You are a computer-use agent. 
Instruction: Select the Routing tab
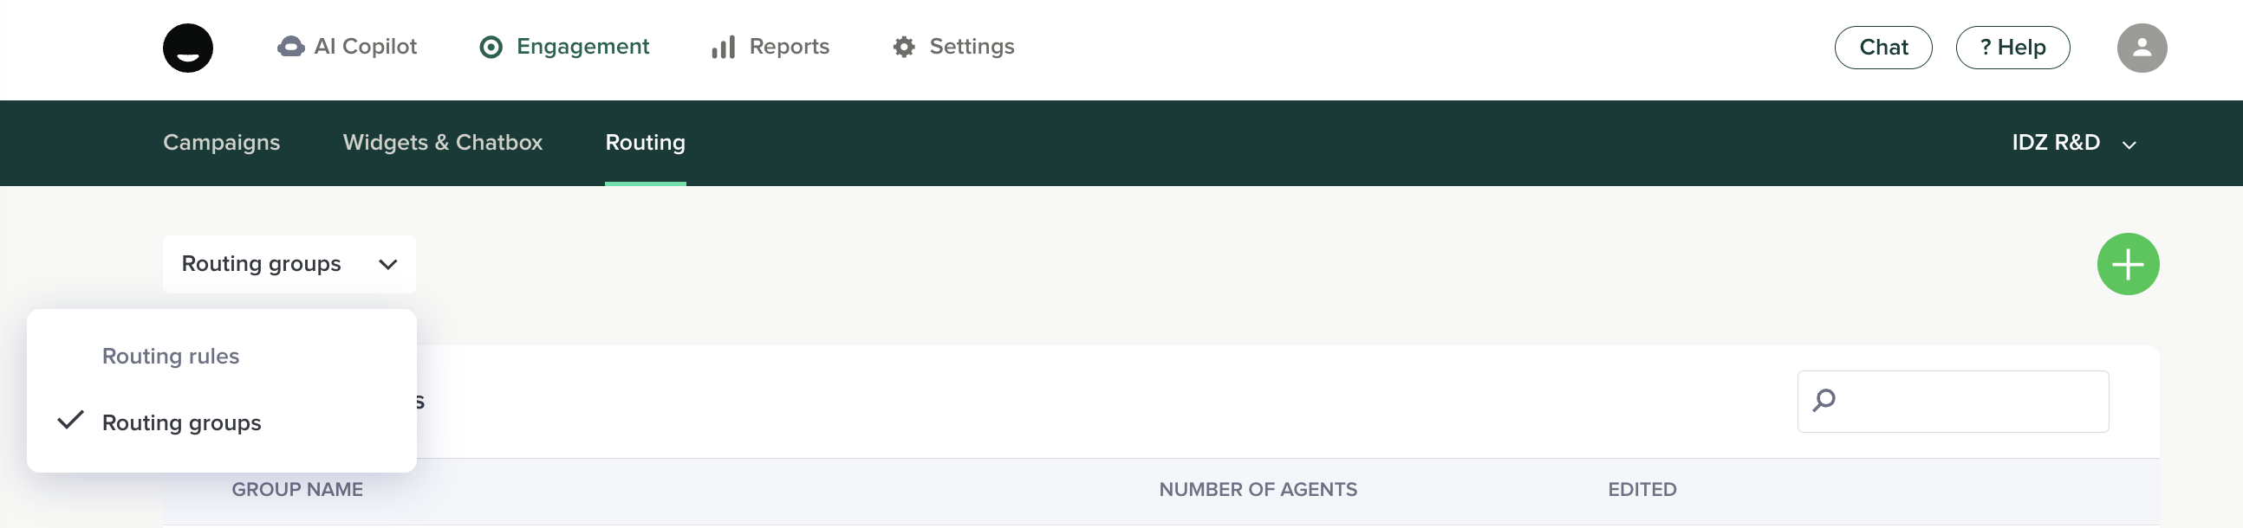click(x=645, y=143)
